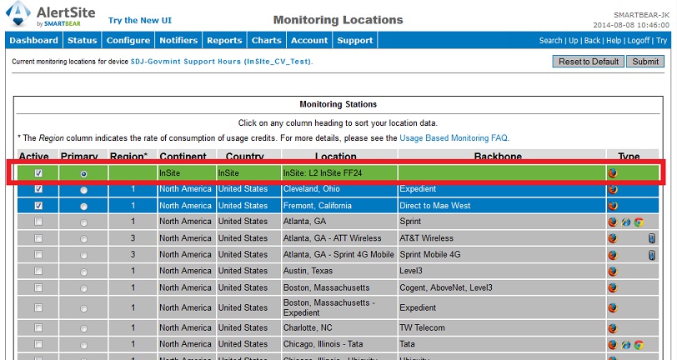Click 'Atlanta, GA - Sprint 4G Mobile' location cell

point(338,255)
